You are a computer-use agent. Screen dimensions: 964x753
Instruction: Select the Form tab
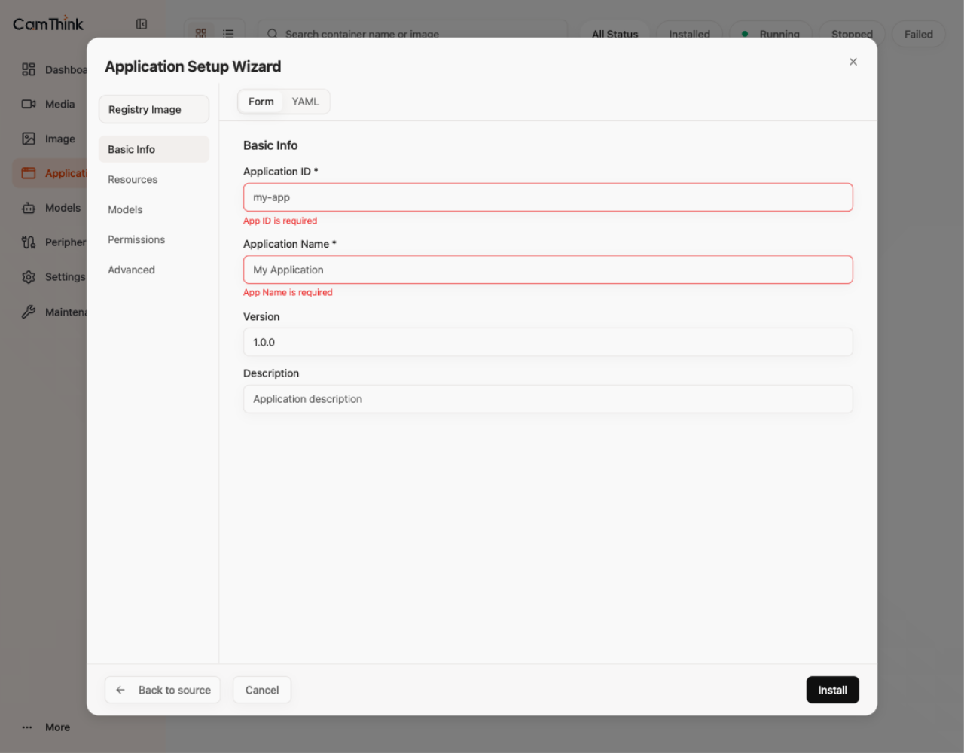pos(261,102)
